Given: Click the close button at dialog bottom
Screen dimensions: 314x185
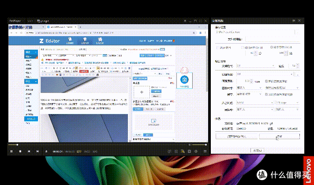Looking at the screenshot, I should (x=257, y=150).
